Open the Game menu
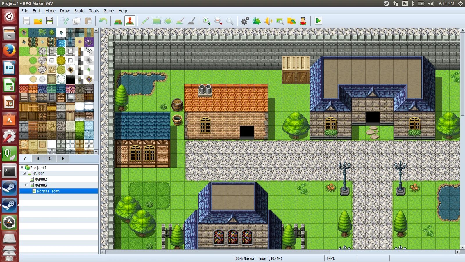The width and height of the screenshot is (465, 262). pyautogui.click(x=109, y=11)
